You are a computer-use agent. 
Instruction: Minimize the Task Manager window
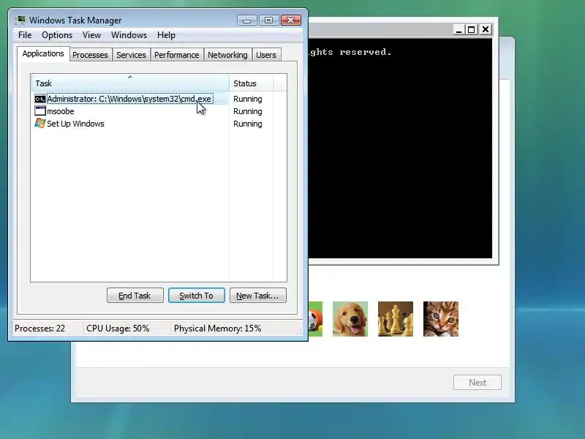pyautogui.click(x=246, y=20)
